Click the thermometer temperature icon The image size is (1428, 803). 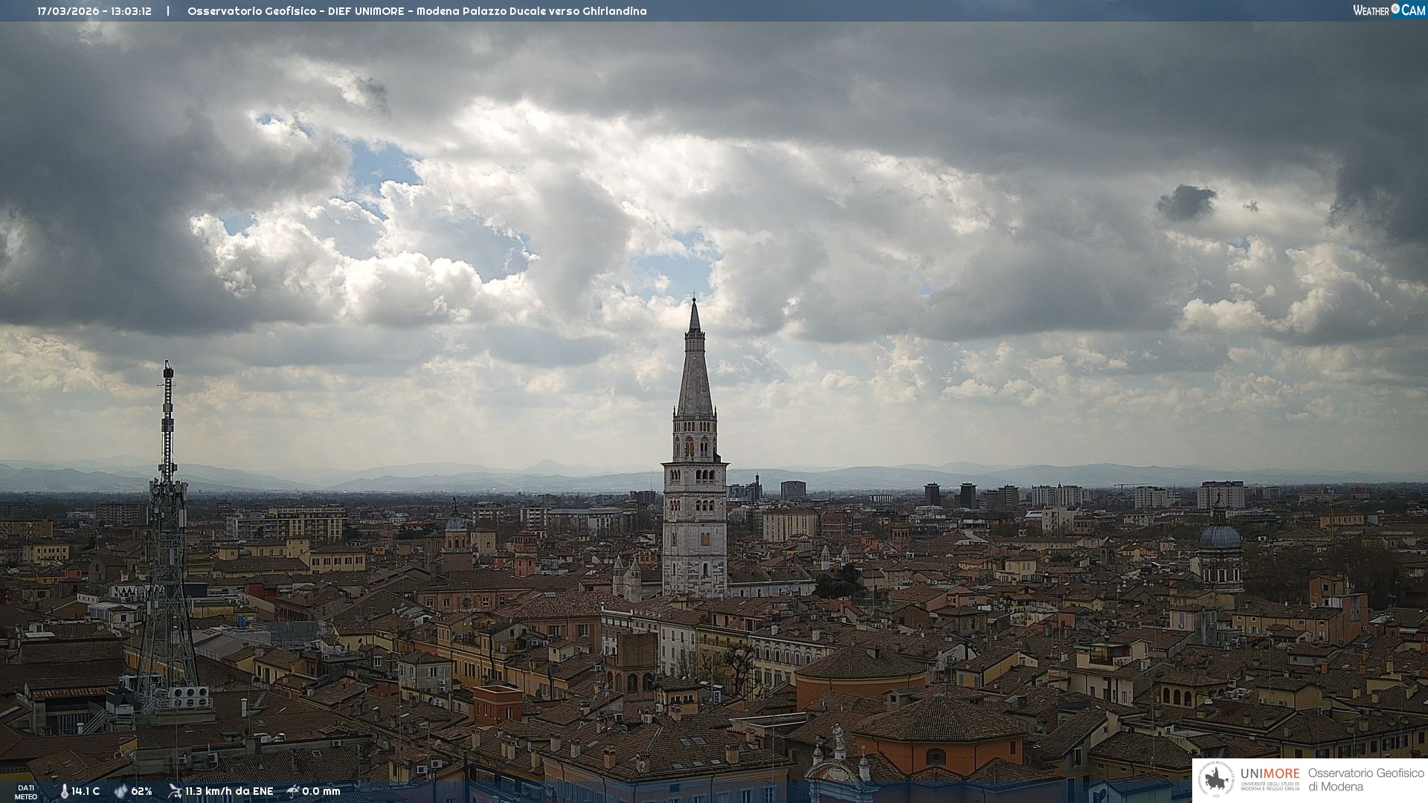(65, 791)
